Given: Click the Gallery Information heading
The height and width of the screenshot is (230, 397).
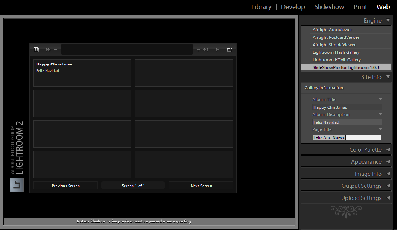Looking at the screenshot, I should [324, 88].
